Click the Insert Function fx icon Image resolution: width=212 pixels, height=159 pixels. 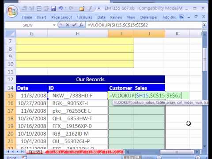[x=81, y=25]
